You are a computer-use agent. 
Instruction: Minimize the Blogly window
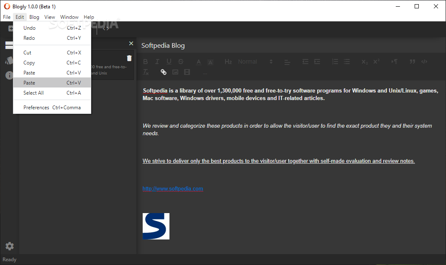pyautogui.click(x=398, y=6)
